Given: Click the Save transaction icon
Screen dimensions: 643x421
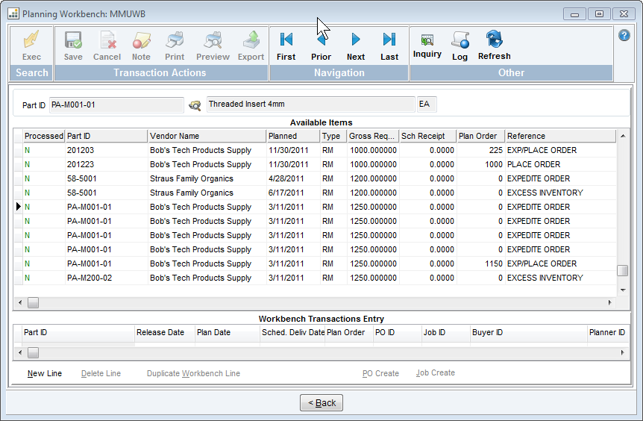Looking at the screenshot, I should 73,45.
